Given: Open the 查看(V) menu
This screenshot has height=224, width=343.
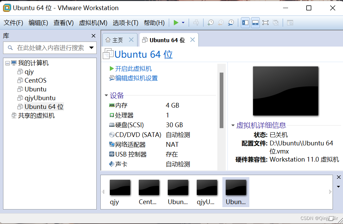Looking at the screenshot, I should point(63,23).
